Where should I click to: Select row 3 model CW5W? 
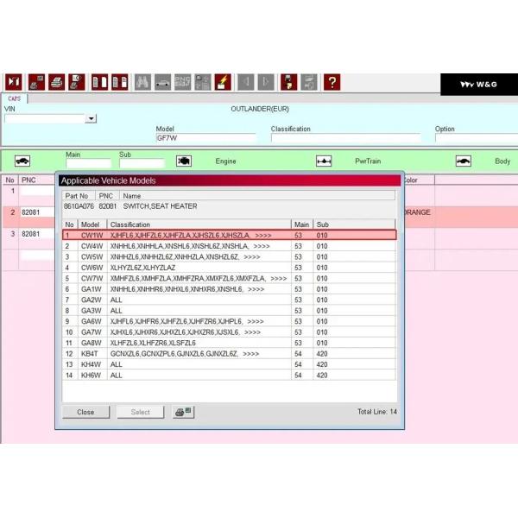click(x=229, y=256)
